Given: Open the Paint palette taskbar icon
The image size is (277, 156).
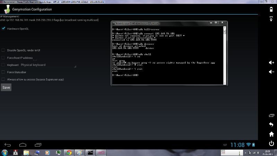Looking at the screenshot, I should [80, 153].
